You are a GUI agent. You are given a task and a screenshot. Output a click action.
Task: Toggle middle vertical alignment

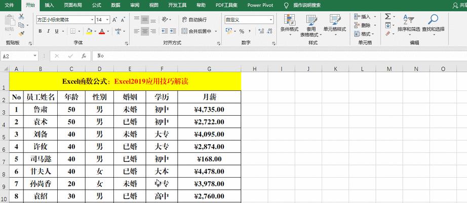point(145,20)
